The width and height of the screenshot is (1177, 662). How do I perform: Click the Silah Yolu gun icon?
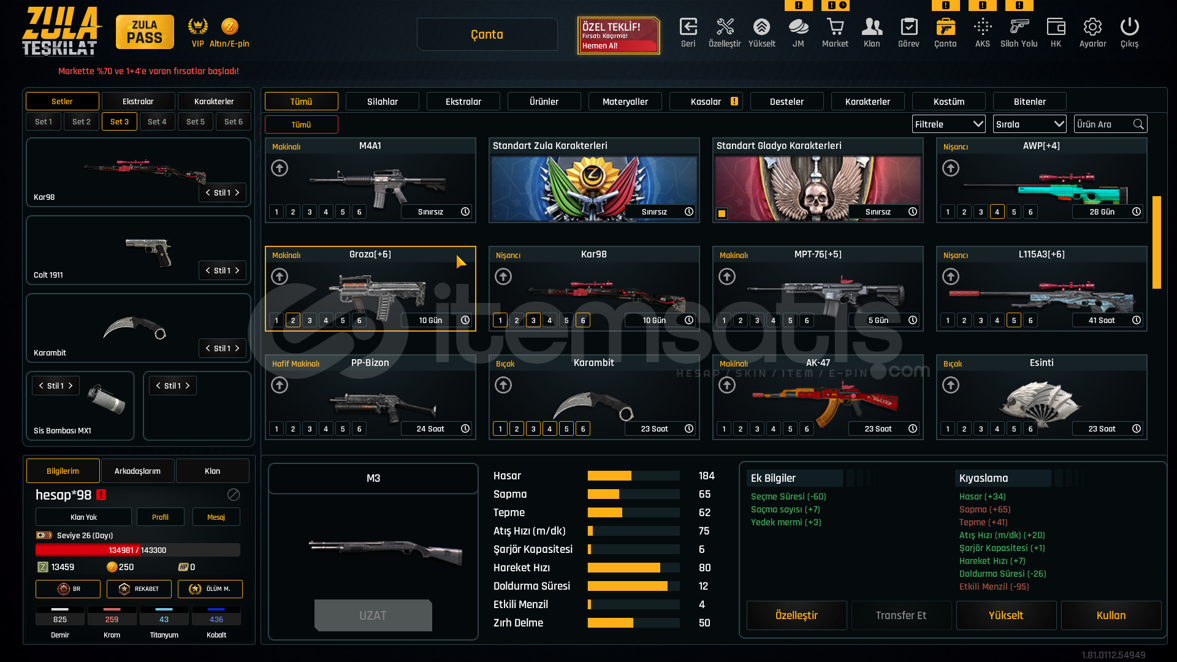(x=1019, y=28)
